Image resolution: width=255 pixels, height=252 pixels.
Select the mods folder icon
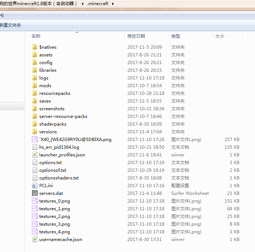[35, 86]
